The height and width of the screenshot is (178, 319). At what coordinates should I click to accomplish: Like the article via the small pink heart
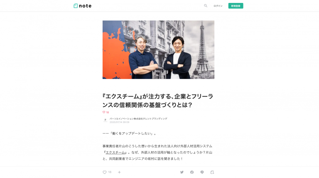[x=104, y=112]
